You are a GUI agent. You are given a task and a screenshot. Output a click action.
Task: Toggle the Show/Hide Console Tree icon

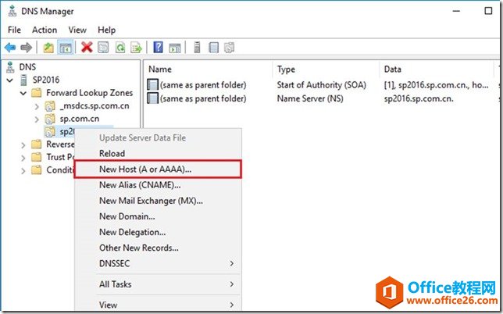[x=66, y=48]
